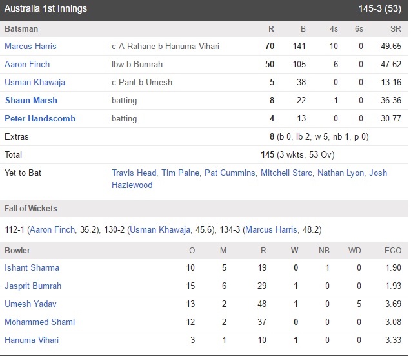Click Mohammed Shami bowler link
The width and height of the screenshot is (411, 356).
click(x=39, y=322)
